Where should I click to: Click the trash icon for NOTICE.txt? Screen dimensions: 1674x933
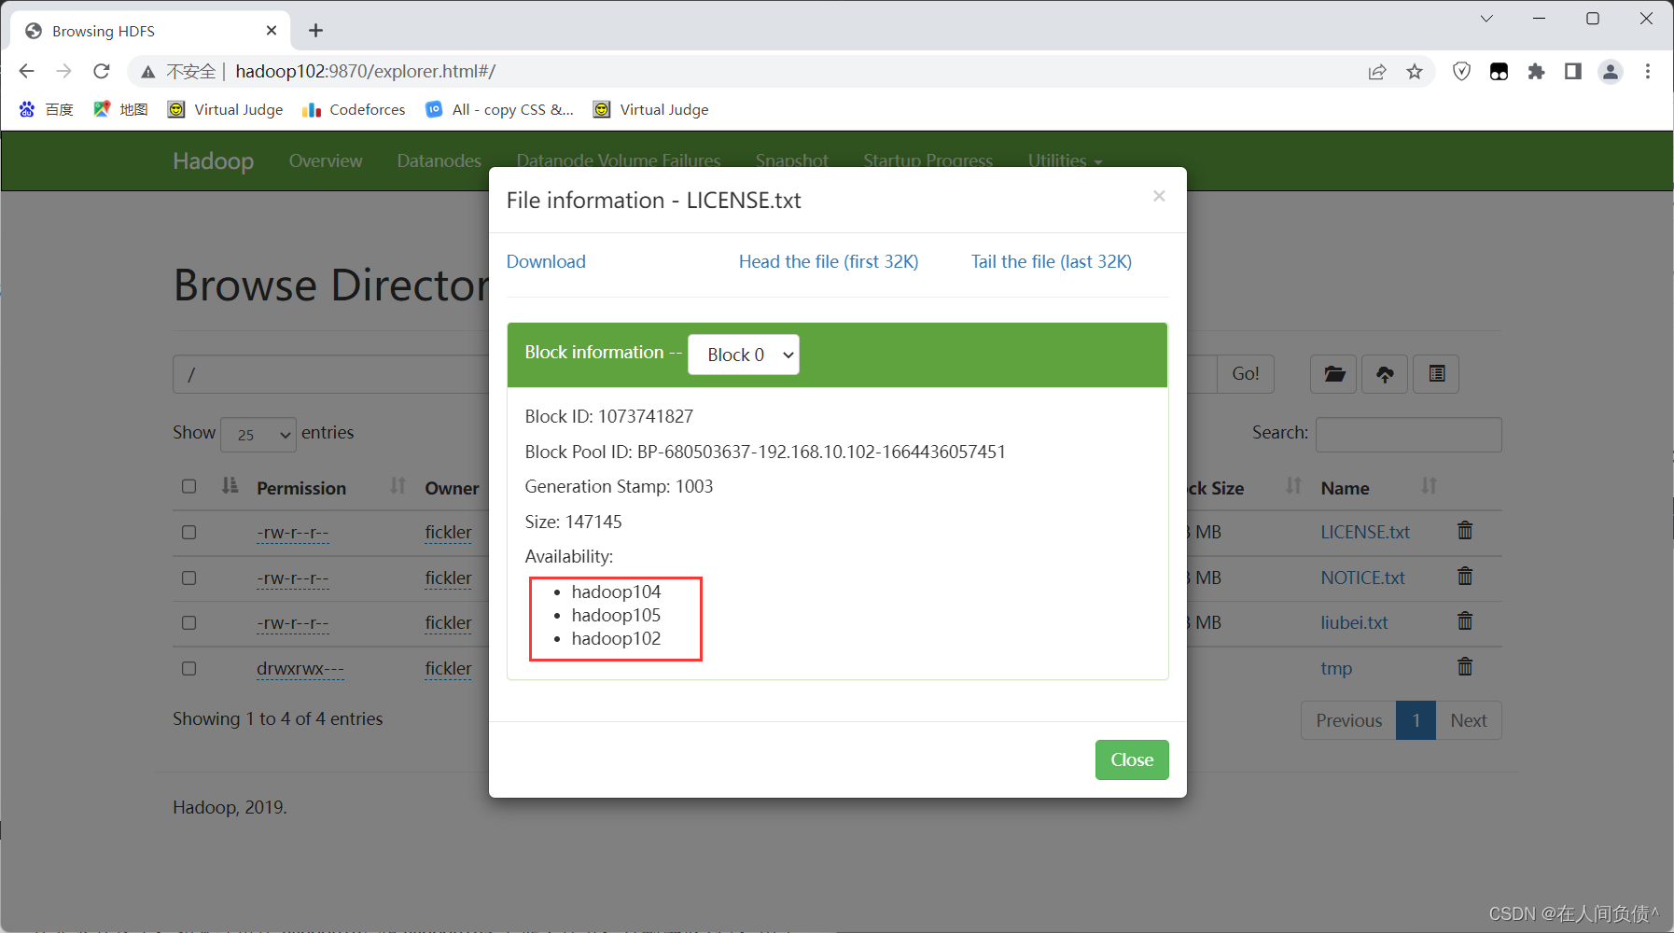coord(1465,576)
